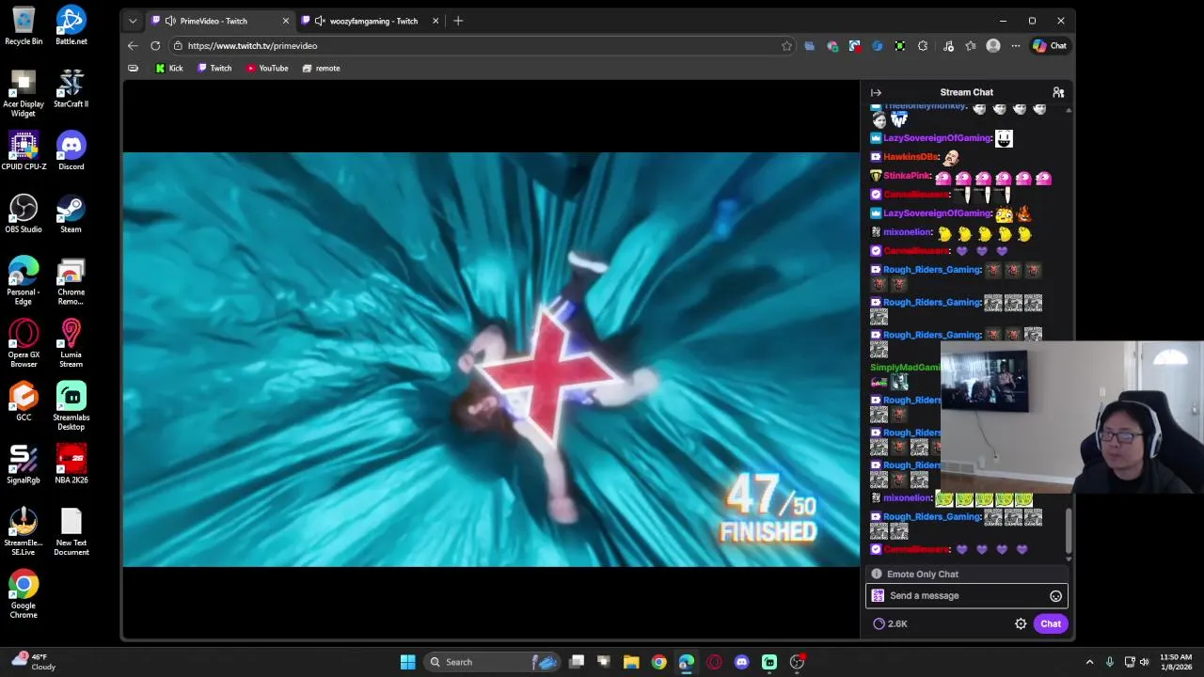This screenshot has width=1204, height=677.
Task: Collapse the Stream Chat panel arrow
Action: click(876, 92)
